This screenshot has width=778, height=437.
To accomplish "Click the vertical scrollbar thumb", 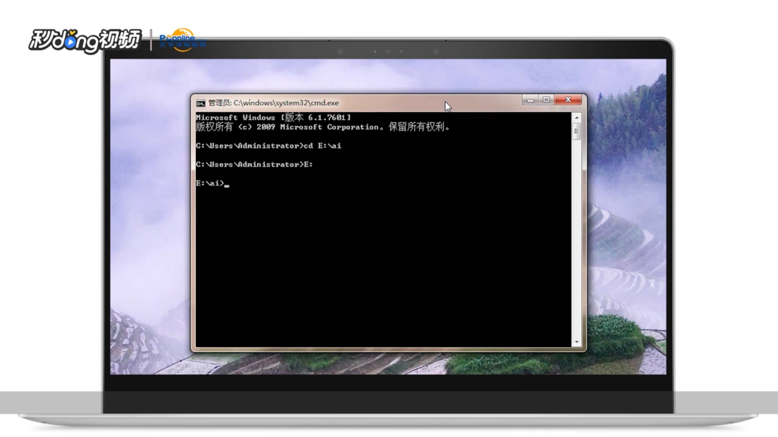I will click(577, 131).
